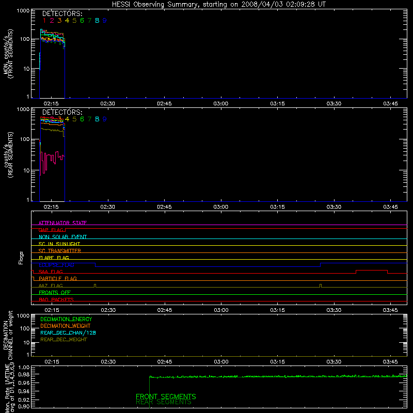Select detector number 4 in the front segments legend
The image size is (413, 413).
[67, 21]
